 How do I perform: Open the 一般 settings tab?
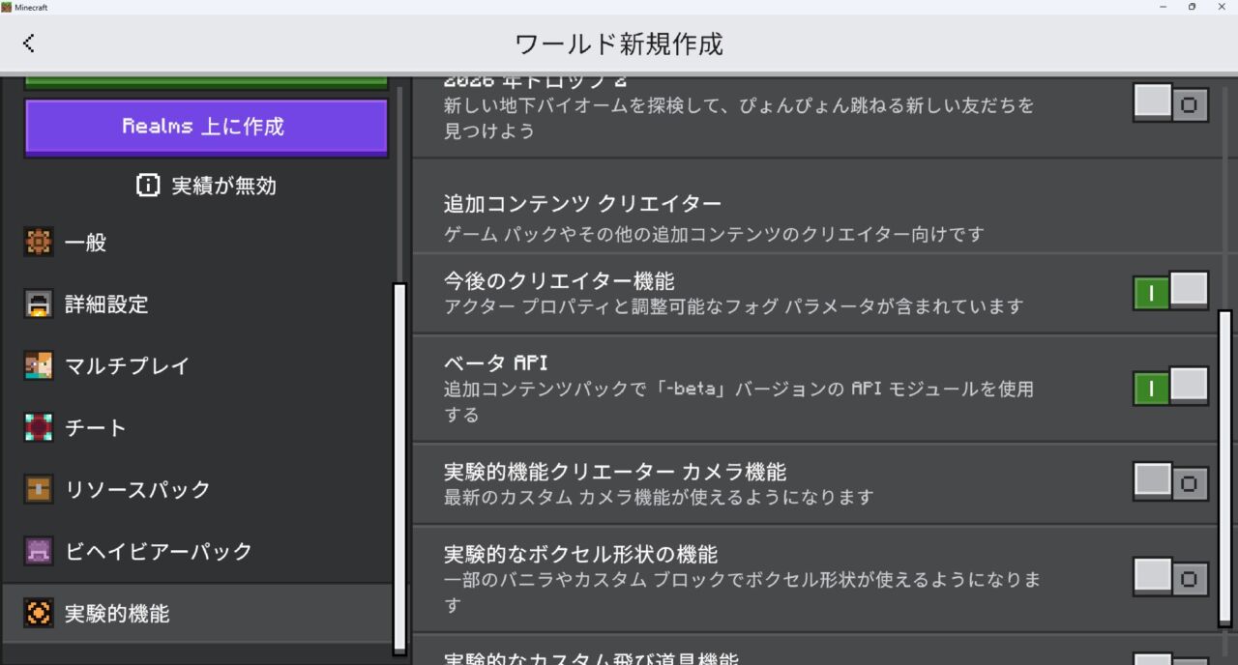tap(197, 243)
